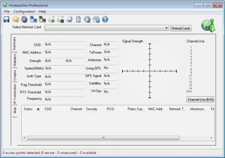The image size is (225, 158).
Task: Click the globe icon in toolbar
Action: 87,19
